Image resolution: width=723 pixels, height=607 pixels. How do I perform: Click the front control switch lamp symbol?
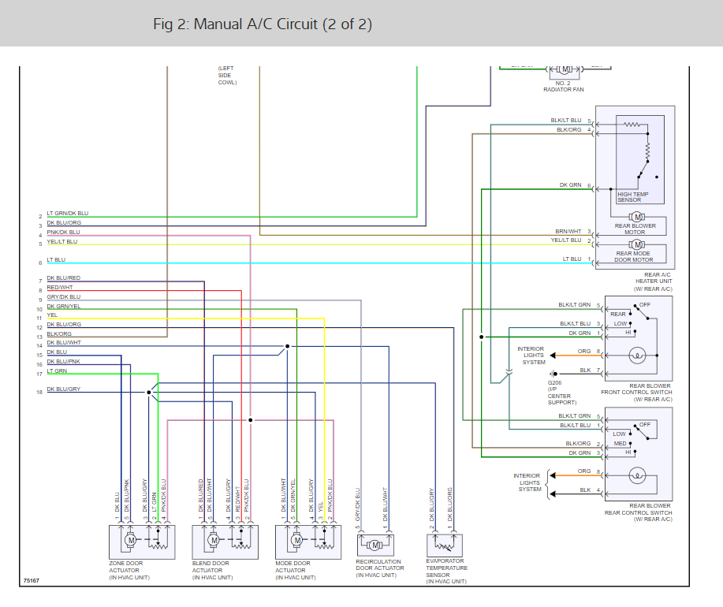[637, 356]
